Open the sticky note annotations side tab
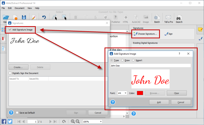Viewport: 204px width, 125px height. tap(200, 29)
